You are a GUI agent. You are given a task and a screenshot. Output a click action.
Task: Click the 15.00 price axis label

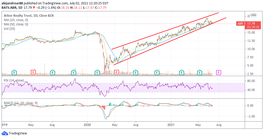point(251,32)
